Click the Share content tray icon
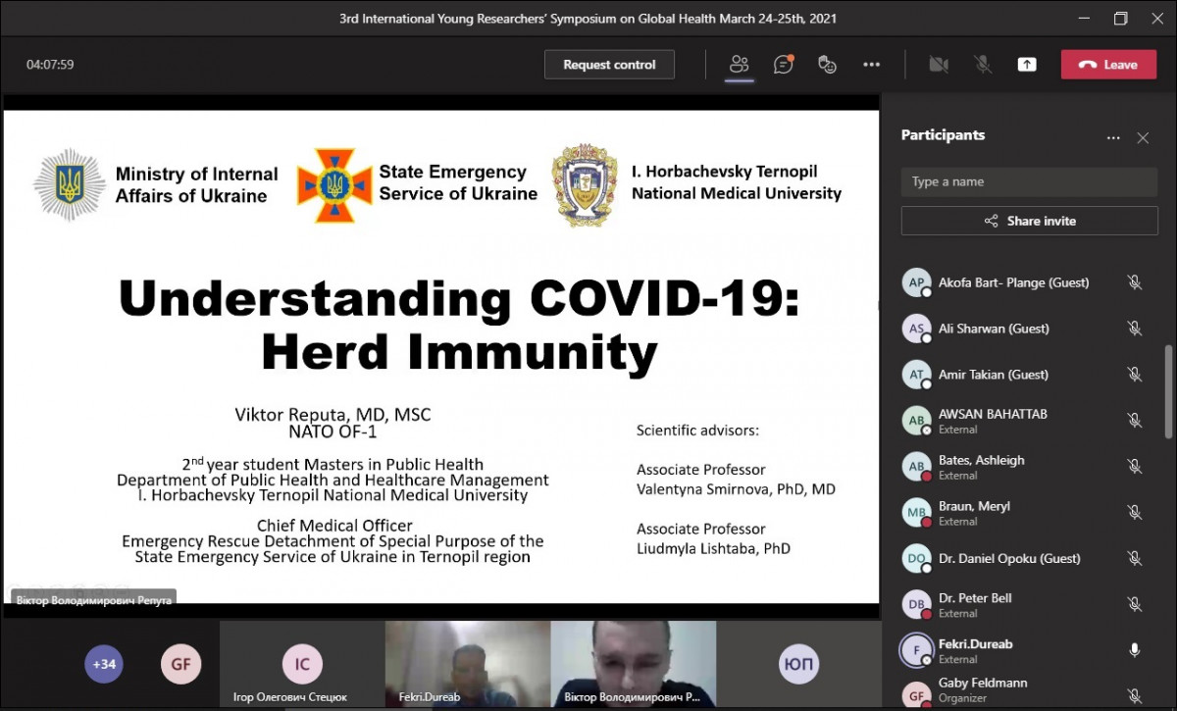The height and width of the screenshot is (711, 1177). [x=1027, y=65]
